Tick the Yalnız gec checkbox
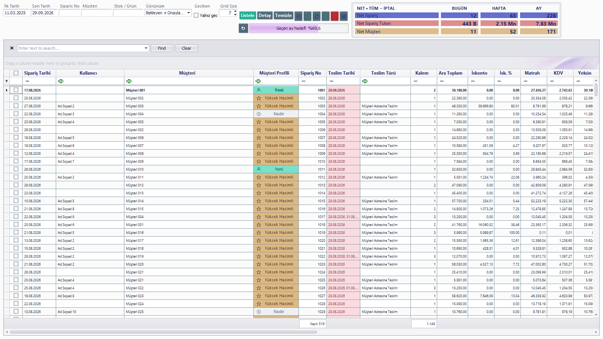The image size is (603, 339). point(196,15)
